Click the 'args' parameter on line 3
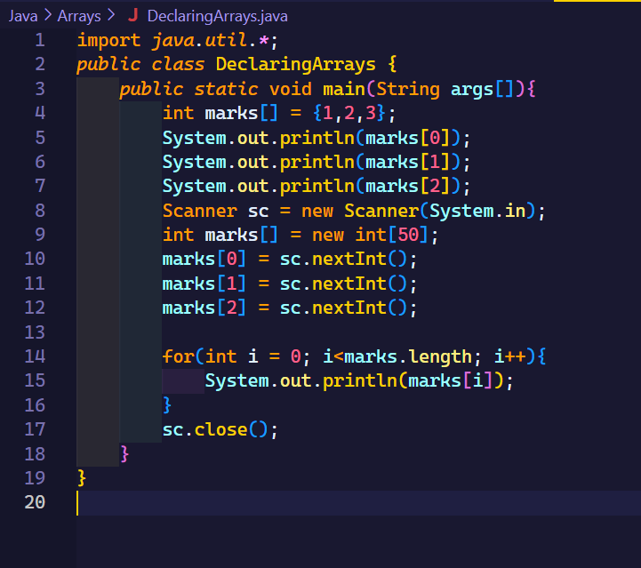The image size is (641, 568). click(x=472, y=90)
